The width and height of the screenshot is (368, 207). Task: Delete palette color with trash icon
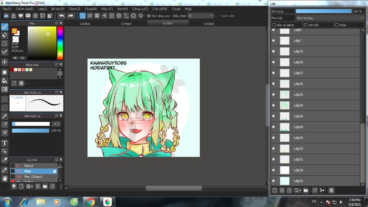point(21,83)
